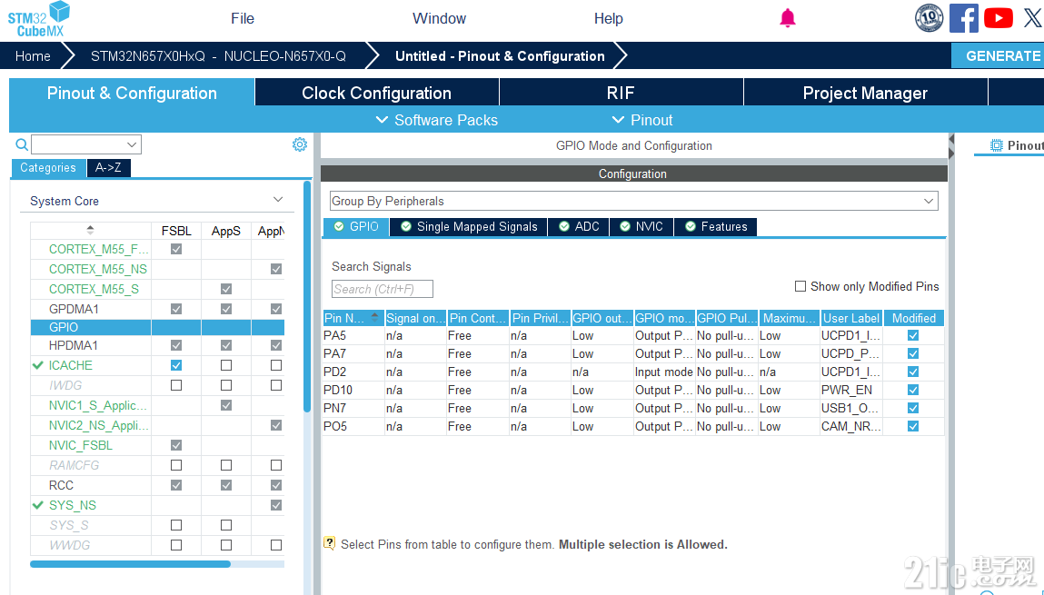Viewport: 1044px width, 595px height.
Task: Click the peripheral table horizontal scrollbar
Action: (x=131, y=564)
